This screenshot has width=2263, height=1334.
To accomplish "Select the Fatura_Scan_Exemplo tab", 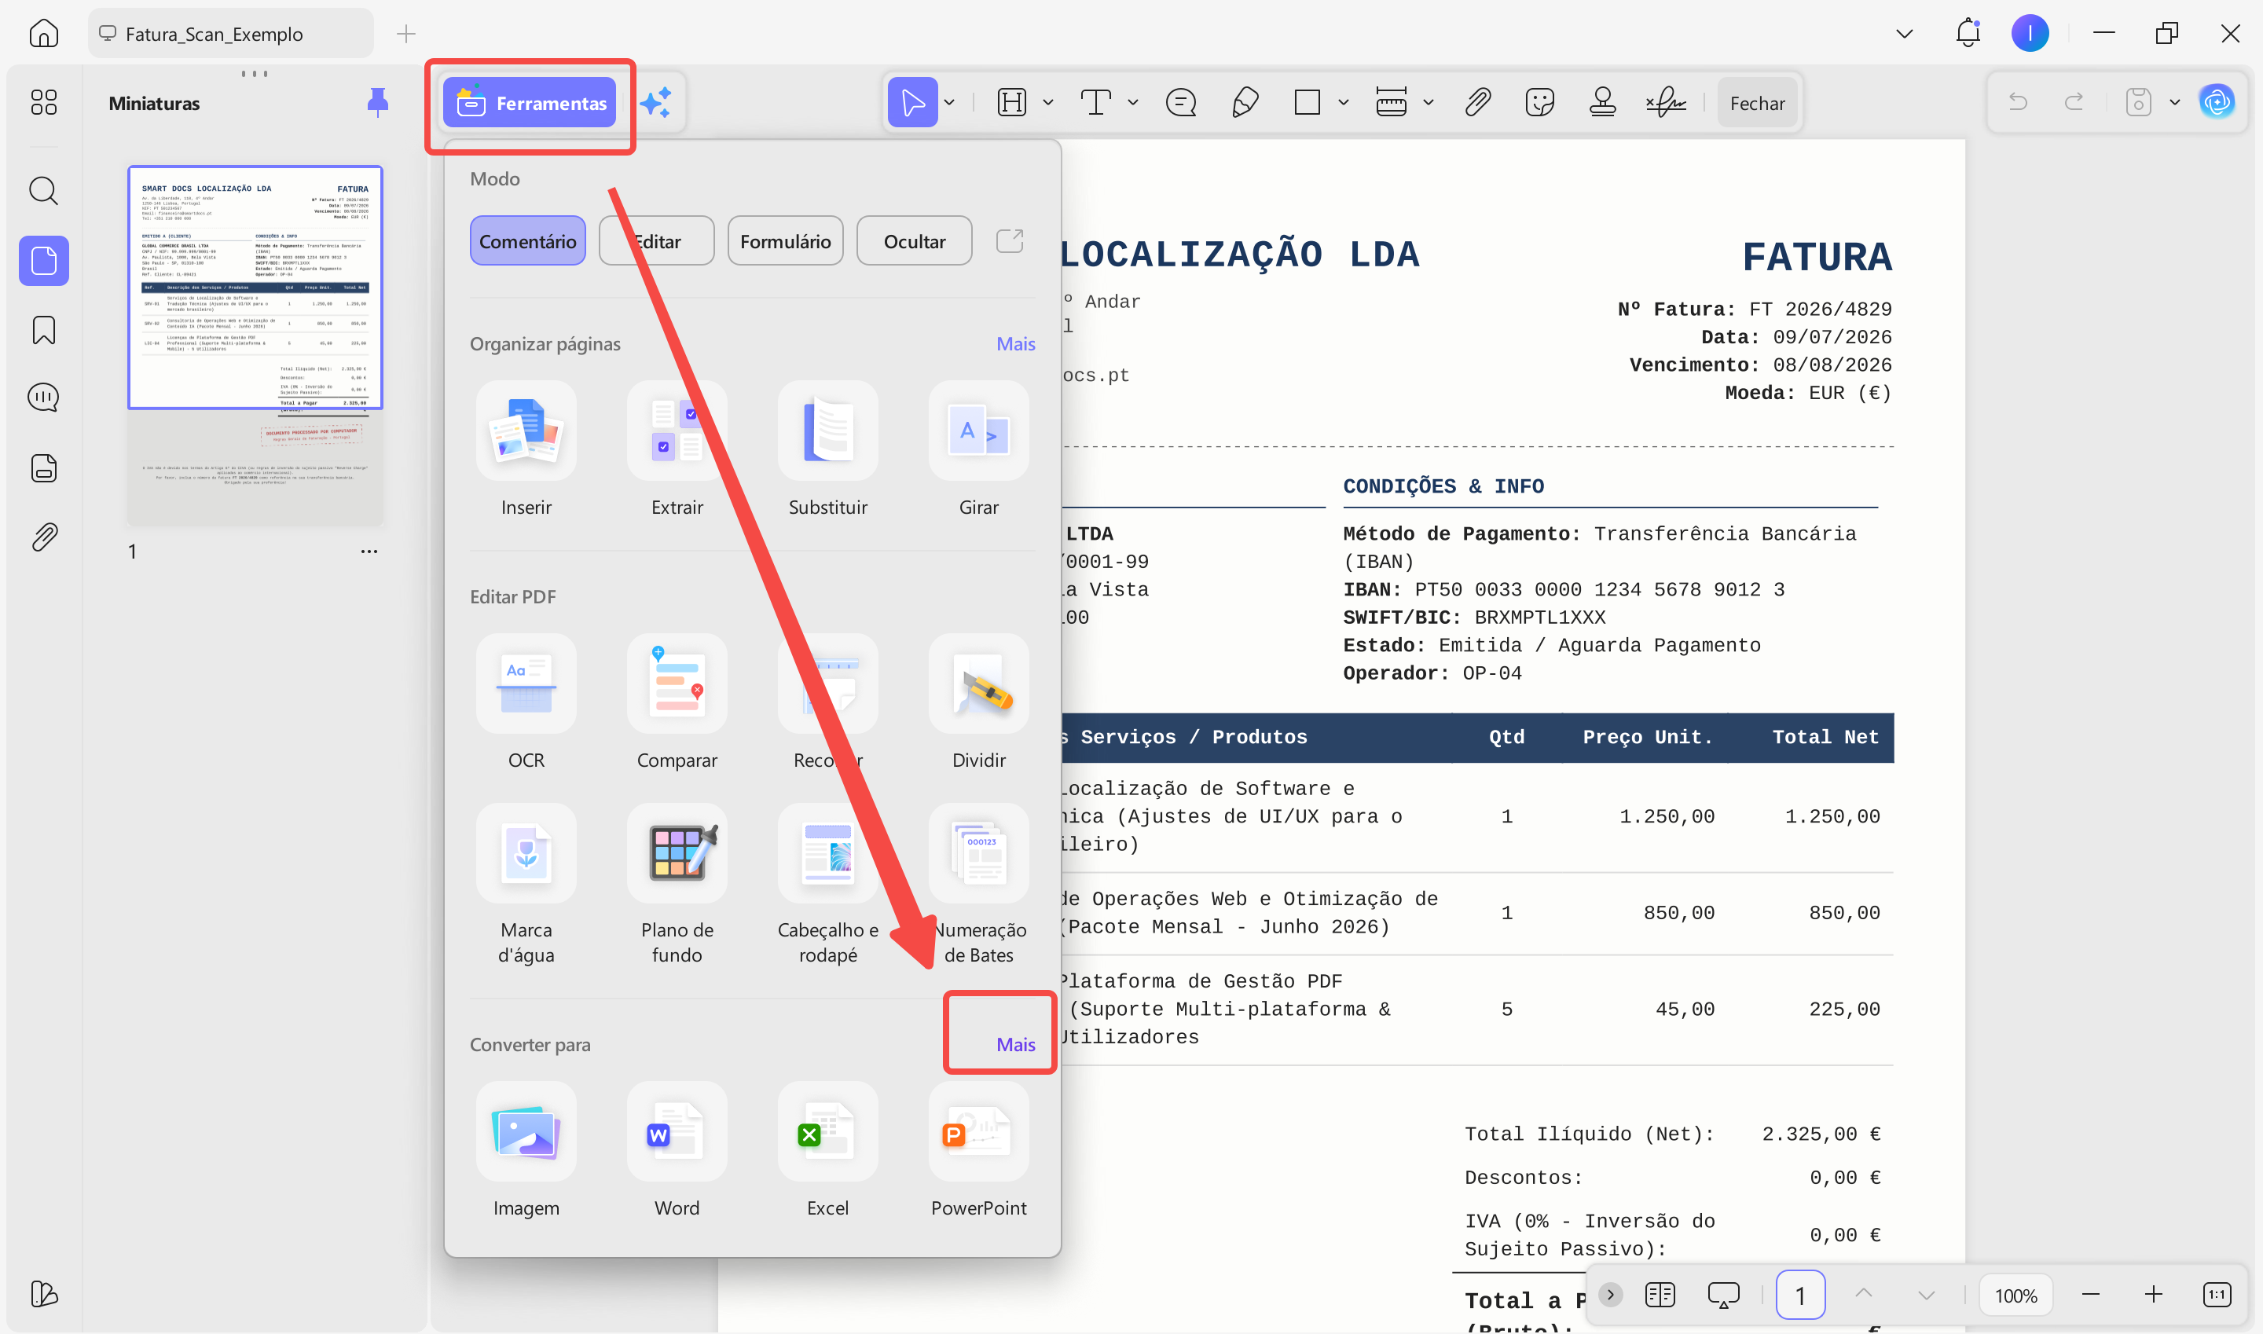I will [x=230, y=33].
